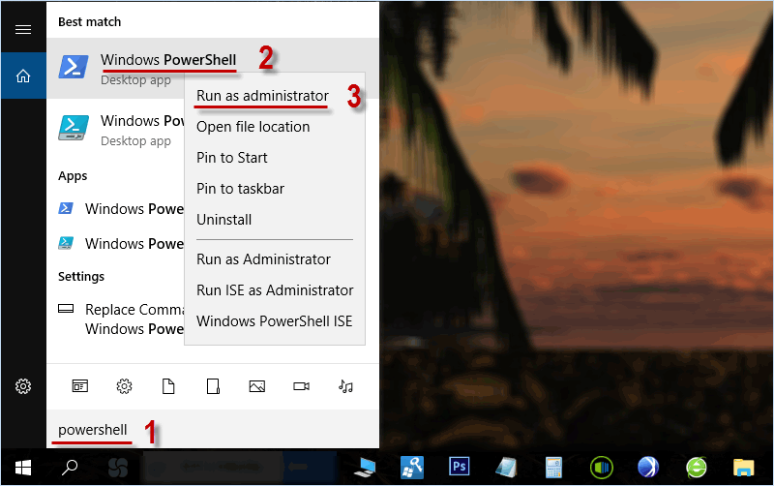The image size is (774, 486).
Task: Filter search results by Music icon
Action: coord(345,386)
